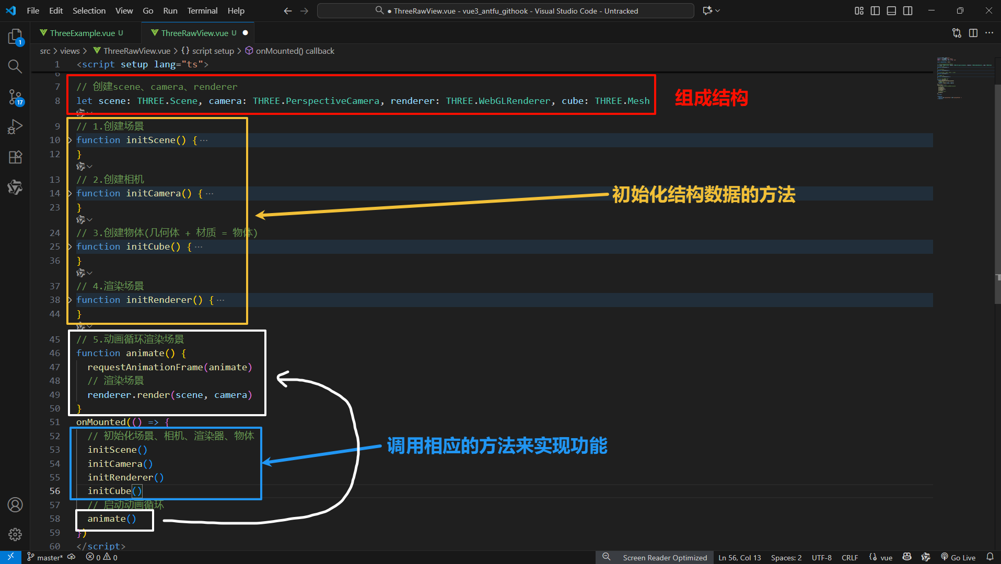Open errors and warnings count in status bar

click(101, 557)
